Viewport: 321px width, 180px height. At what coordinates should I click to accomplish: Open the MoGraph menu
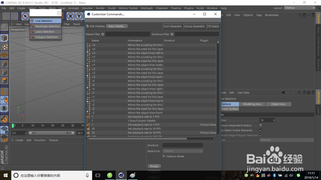point(147,8)
